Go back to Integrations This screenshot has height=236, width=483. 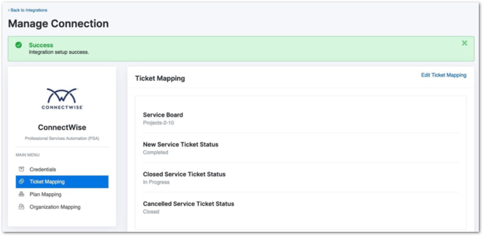pos(28,10)
